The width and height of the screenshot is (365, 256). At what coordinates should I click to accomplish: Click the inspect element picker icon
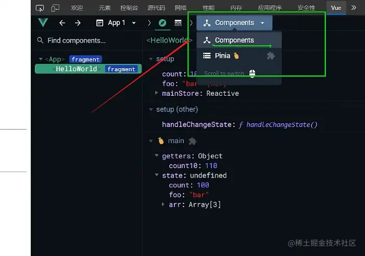click(40, 8)
